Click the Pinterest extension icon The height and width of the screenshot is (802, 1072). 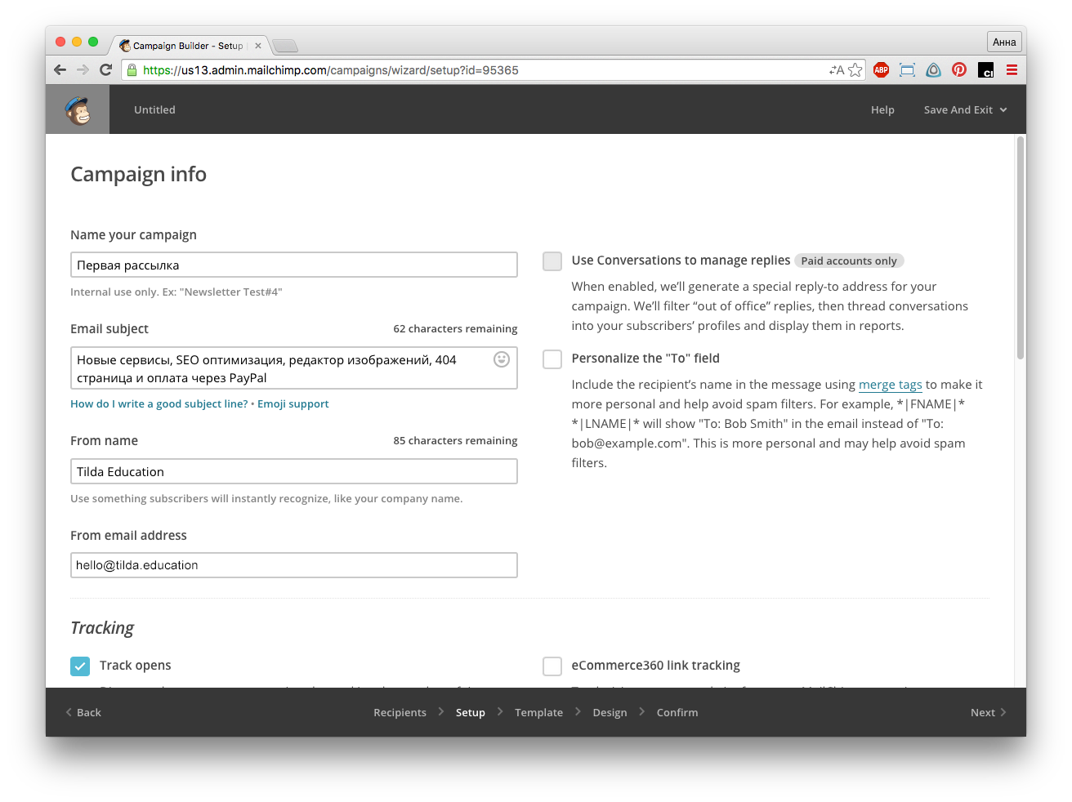(x=959, y=70)
